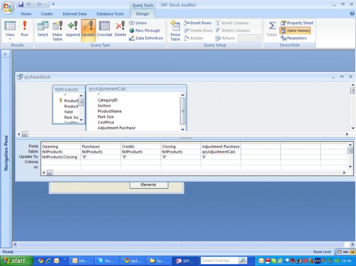356x266 pixels.
Task: Switch to the External Data tab
Action: point(74,14)
